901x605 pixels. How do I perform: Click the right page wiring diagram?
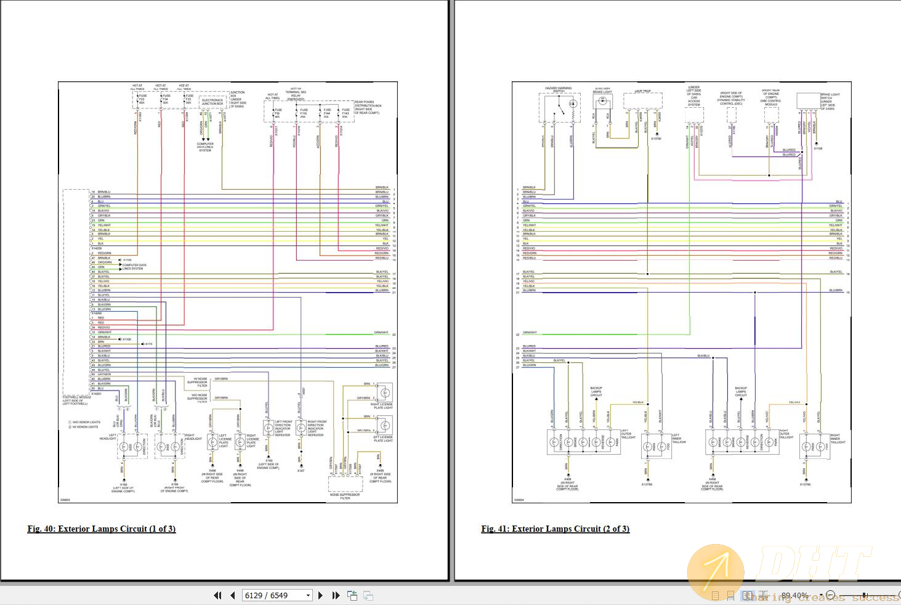click(x=682, y=292)
